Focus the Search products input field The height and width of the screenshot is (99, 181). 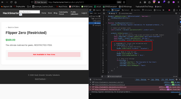click(x=29, y=12)
